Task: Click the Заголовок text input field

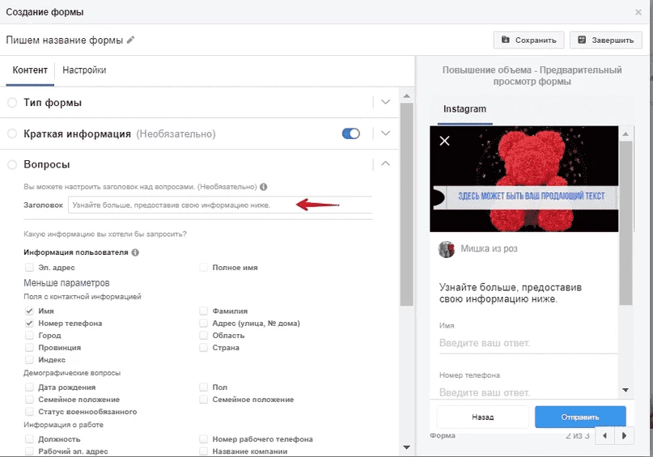Action: pos(220,205)
